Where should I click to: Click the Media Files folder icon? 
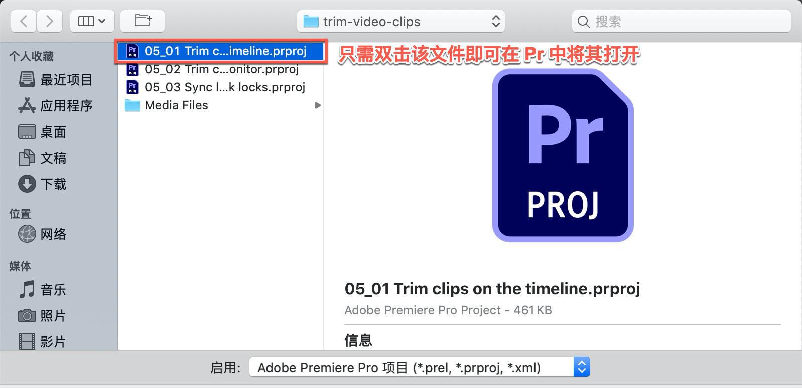click(x=132, y=105)
